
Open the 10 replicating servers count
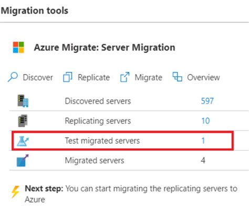pyautogui.click(x=205, y=121)
